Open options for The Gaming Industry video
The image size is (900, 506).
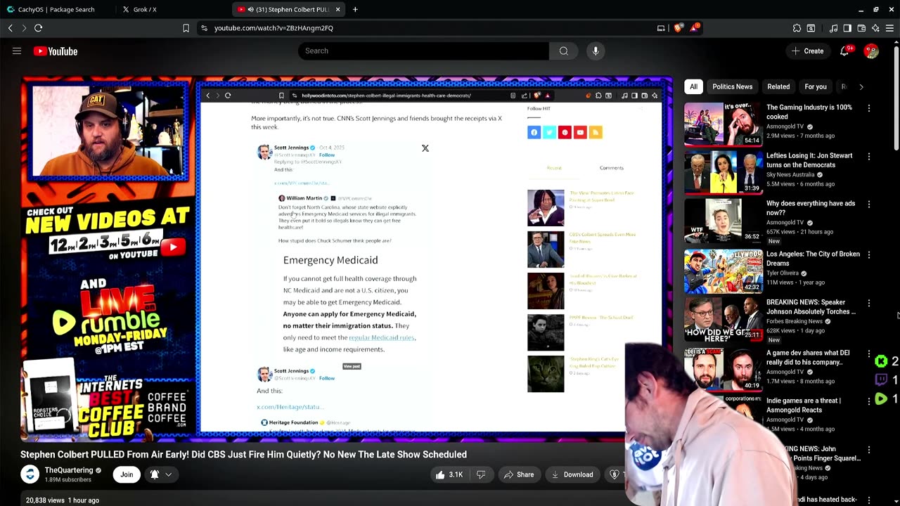click(869, 108)
